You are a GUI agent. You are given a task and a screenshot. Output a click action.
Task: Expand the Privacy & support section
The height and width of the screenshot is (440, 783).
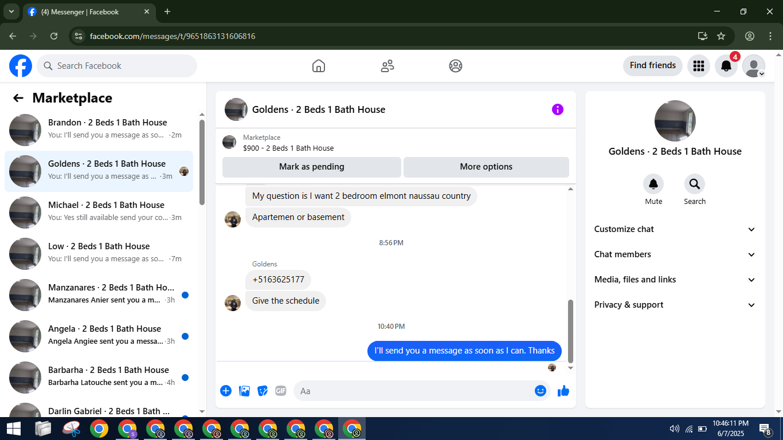[675, 305]
